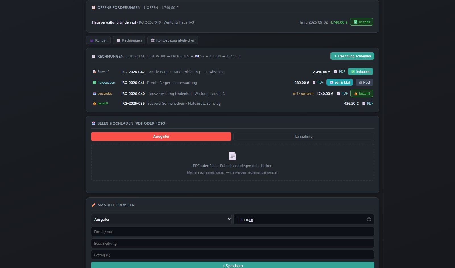Open the Kunden section

[x=98, y=40]
